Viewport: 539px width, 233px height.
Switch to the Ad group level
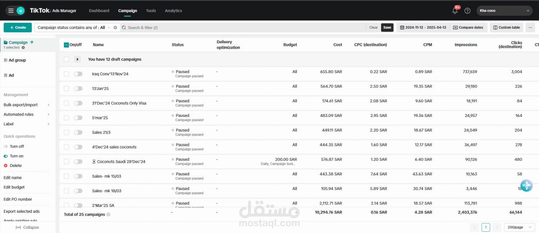(x=17, y=60)
